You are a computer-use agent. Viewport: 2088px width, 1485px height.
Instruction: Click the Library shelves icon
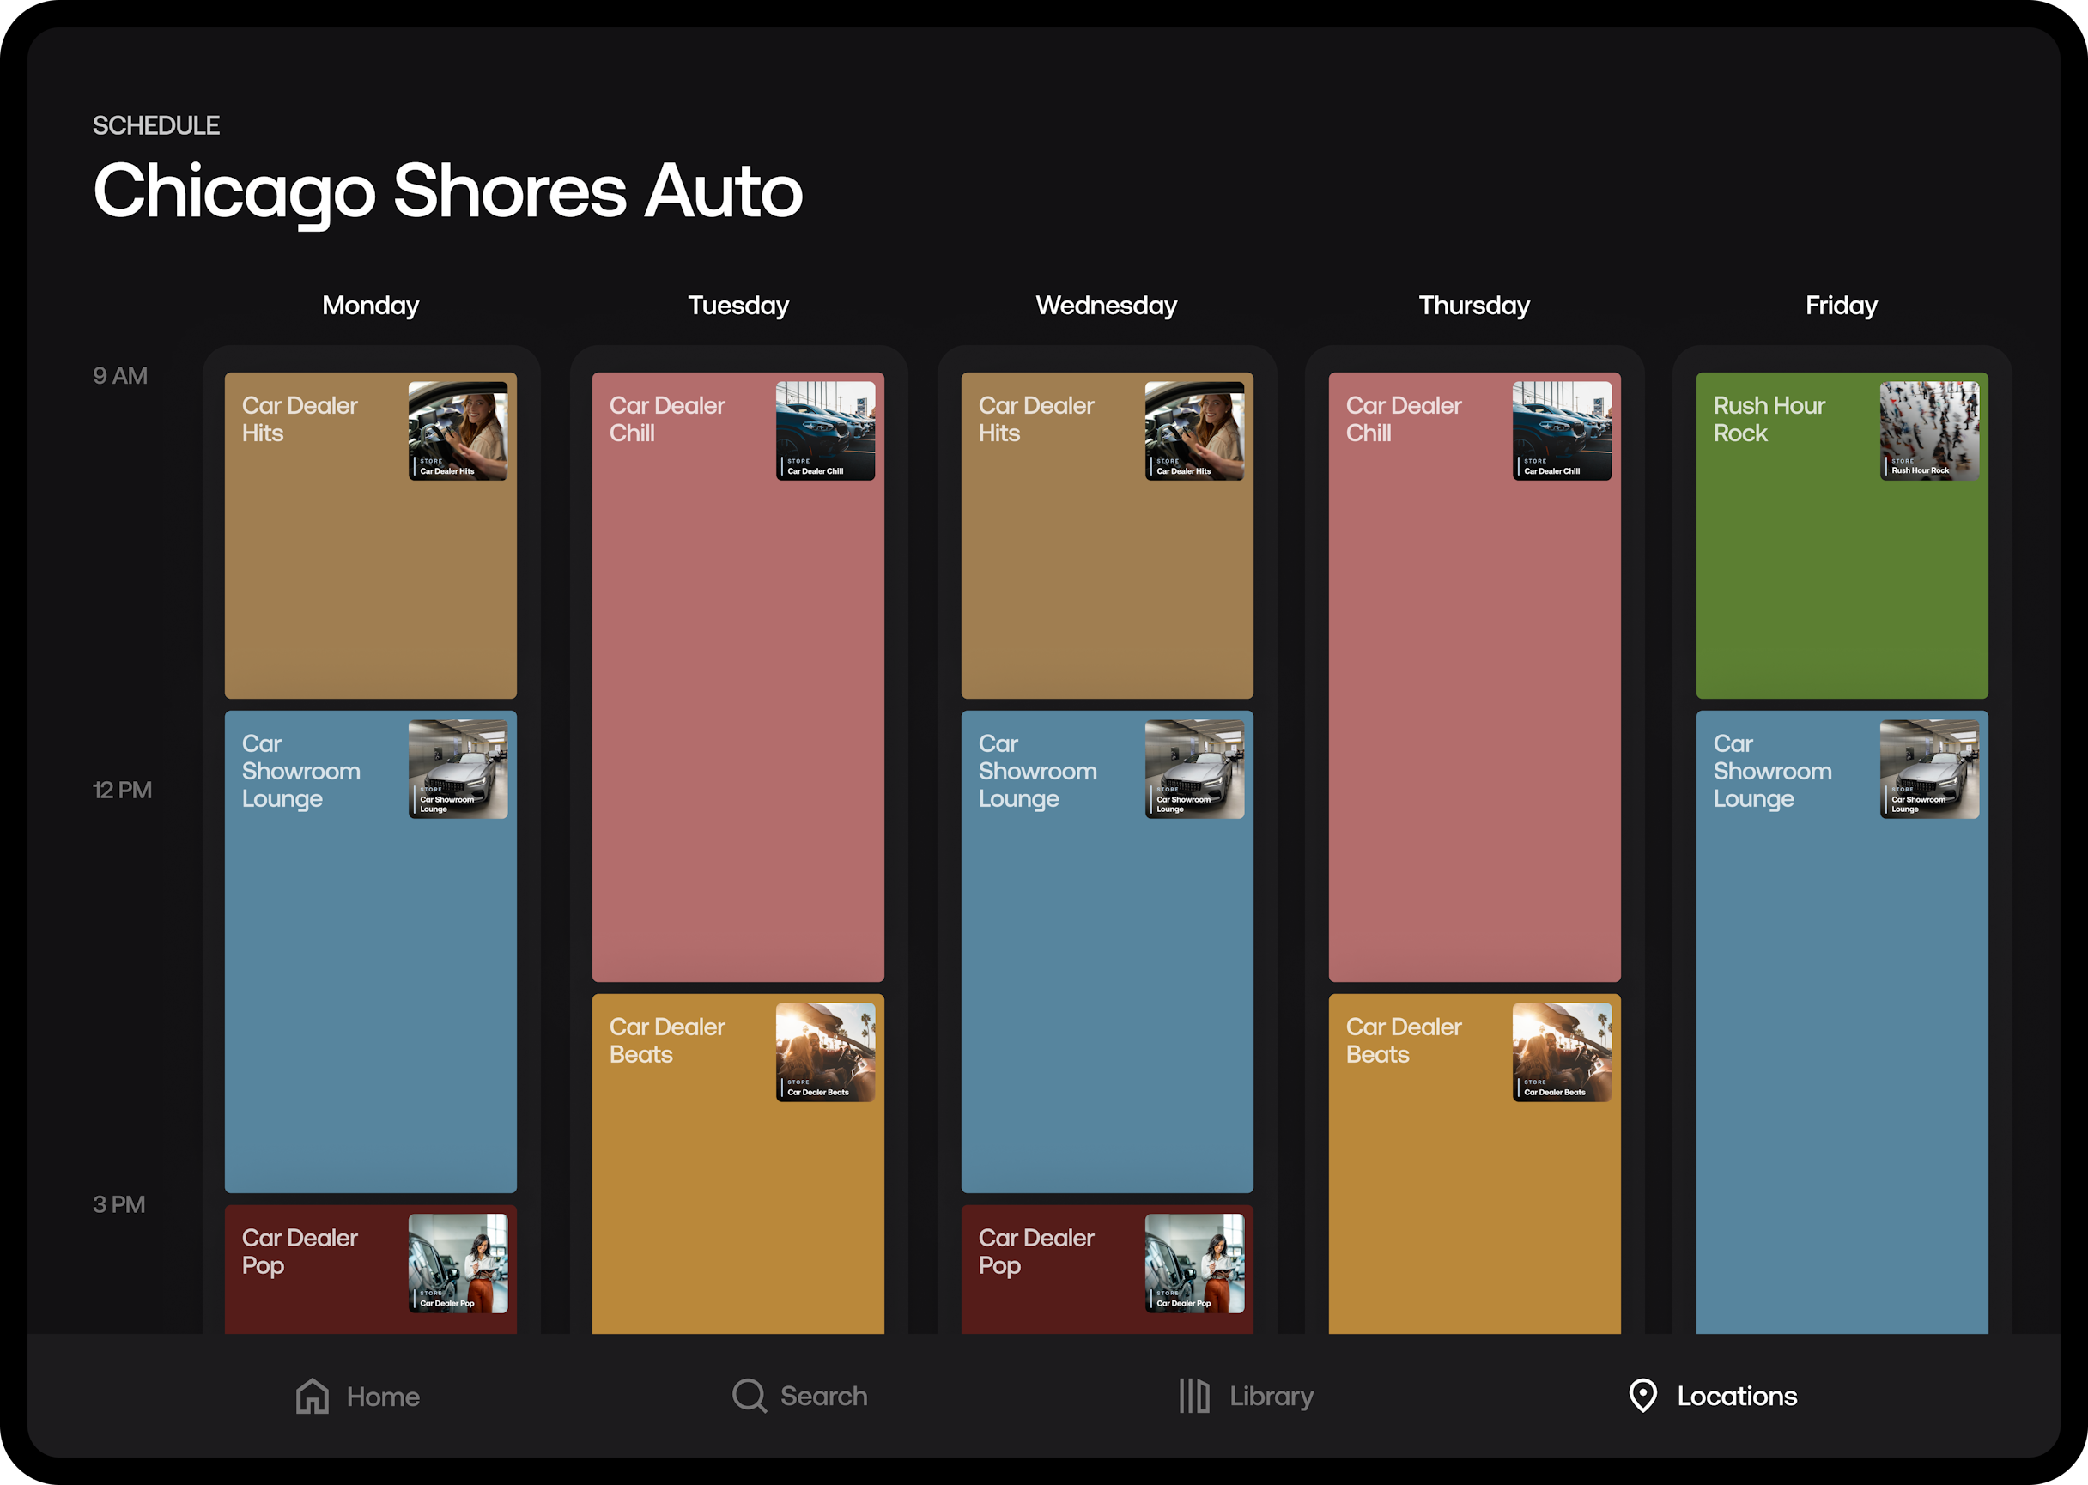[x=1193, y=1397]
